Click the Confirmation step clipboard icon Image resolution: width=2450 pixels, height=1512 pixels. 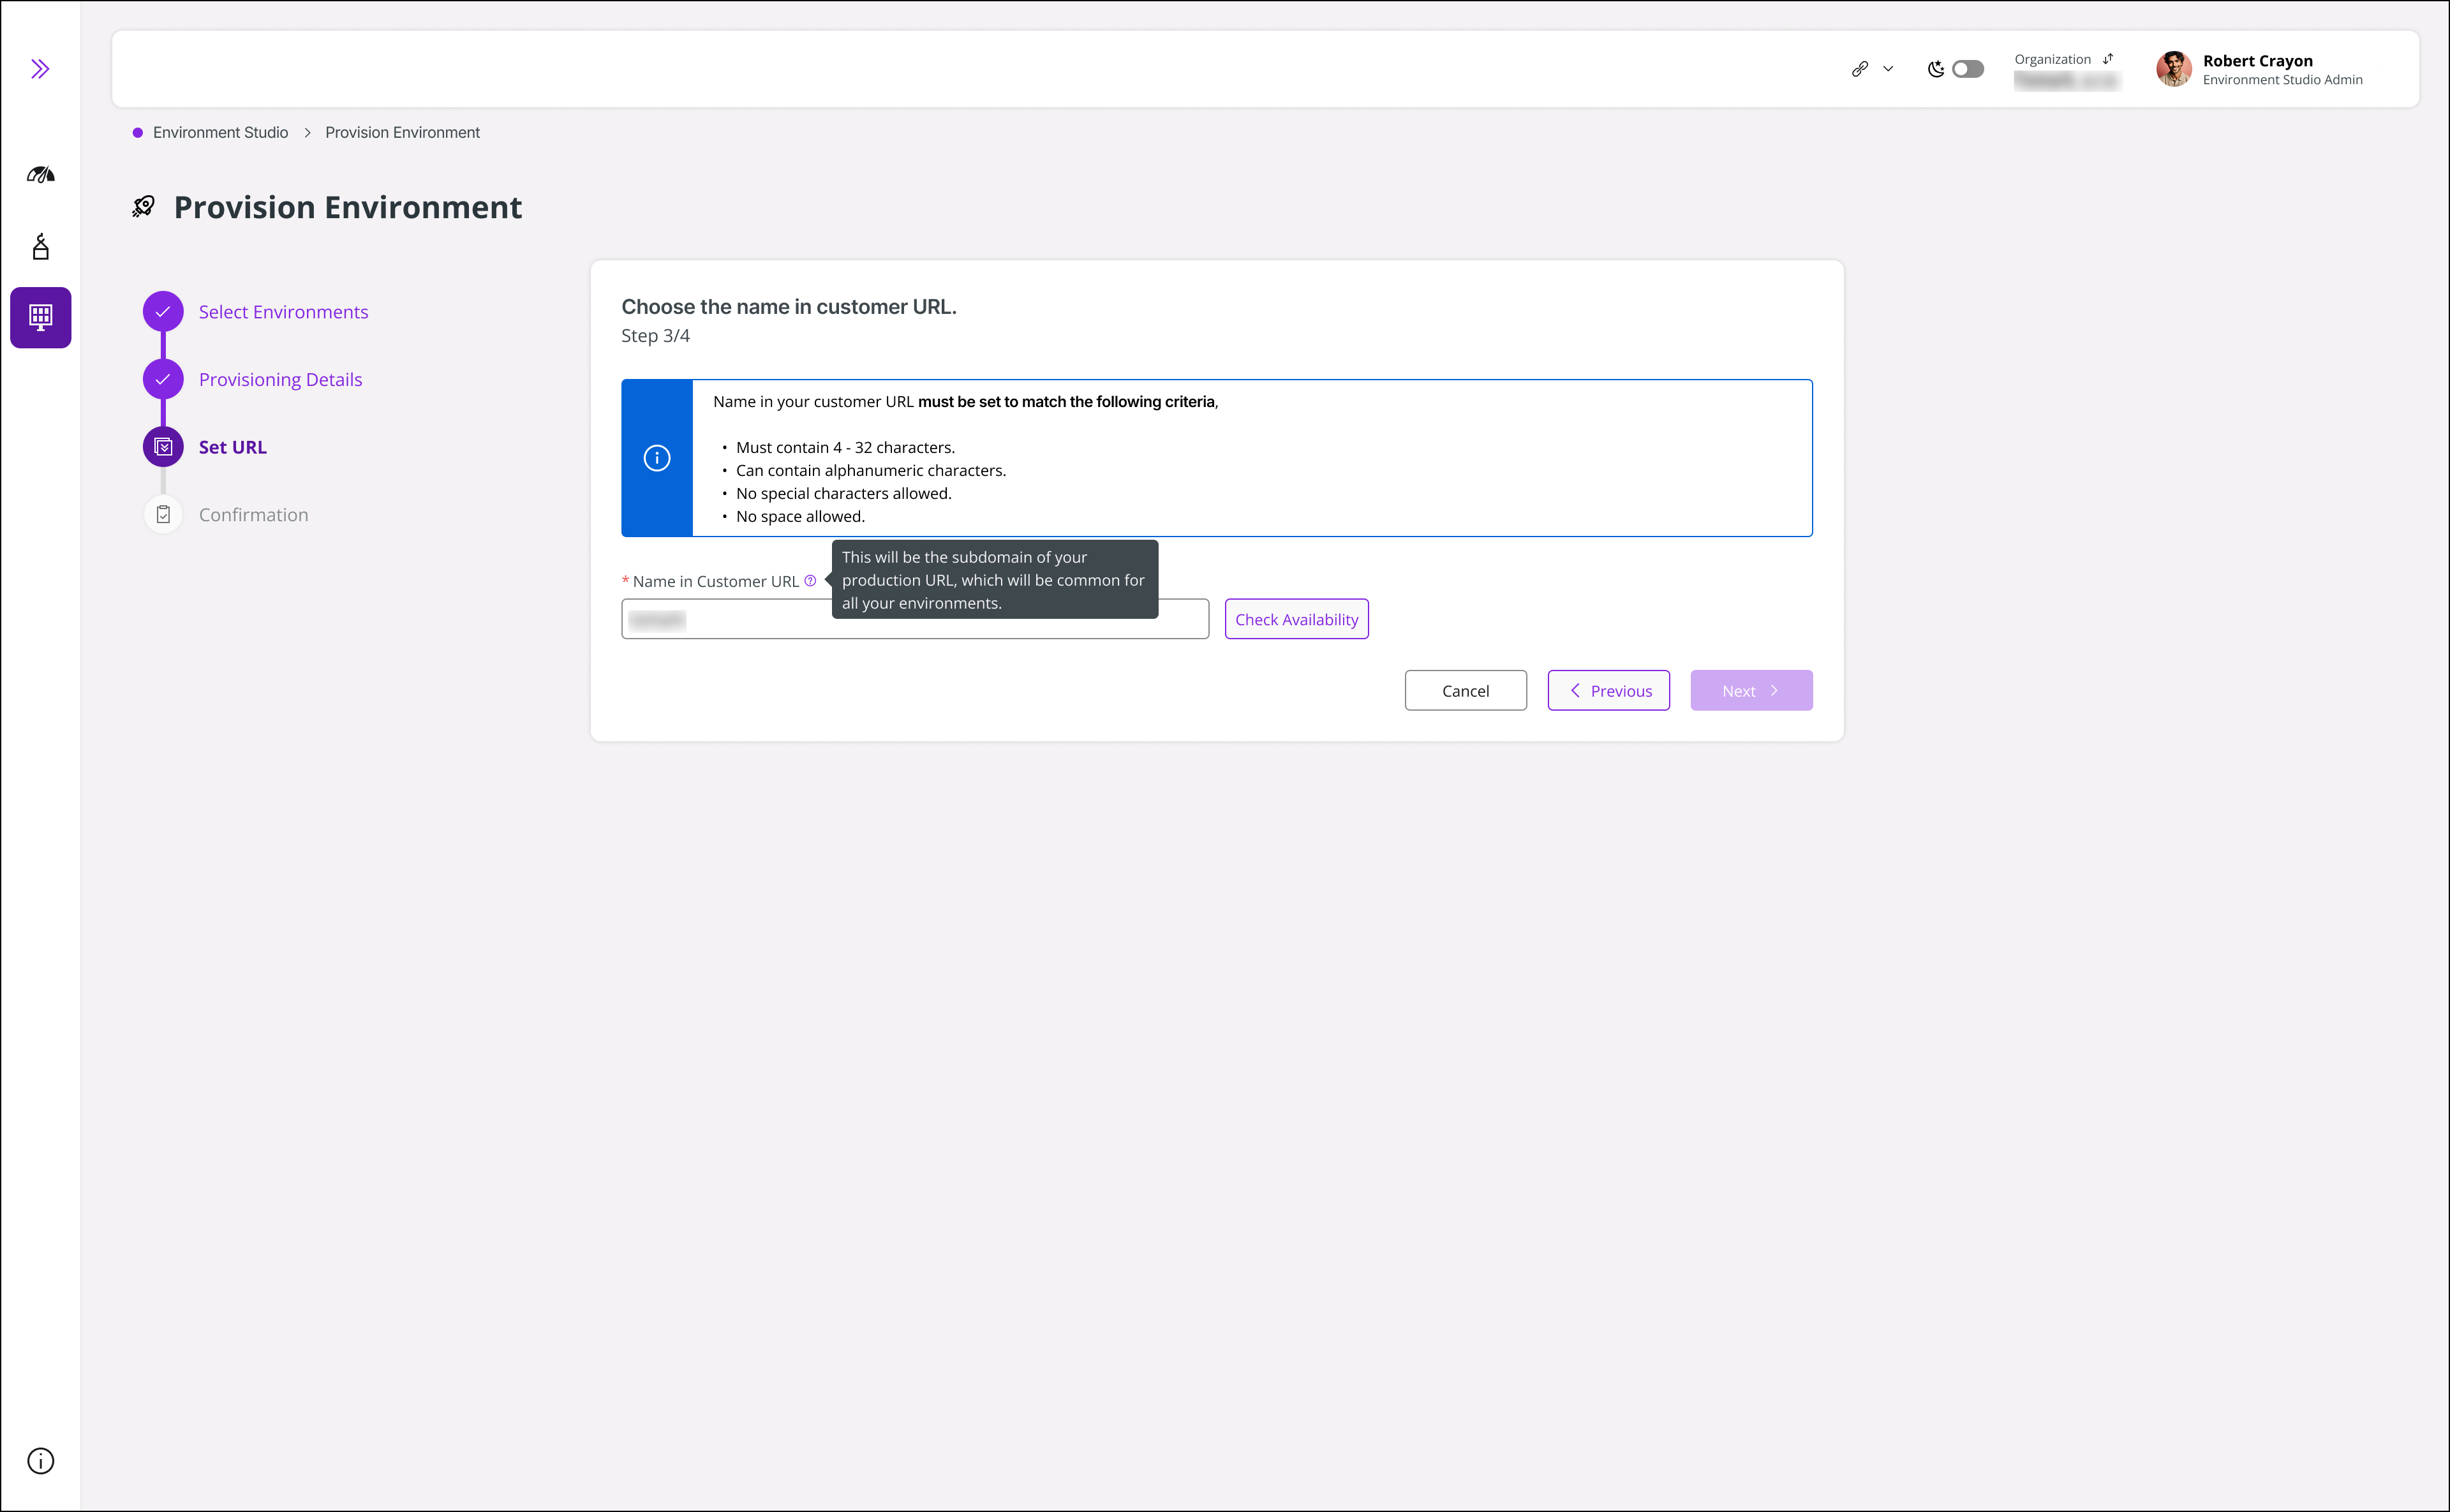point(163,515)
